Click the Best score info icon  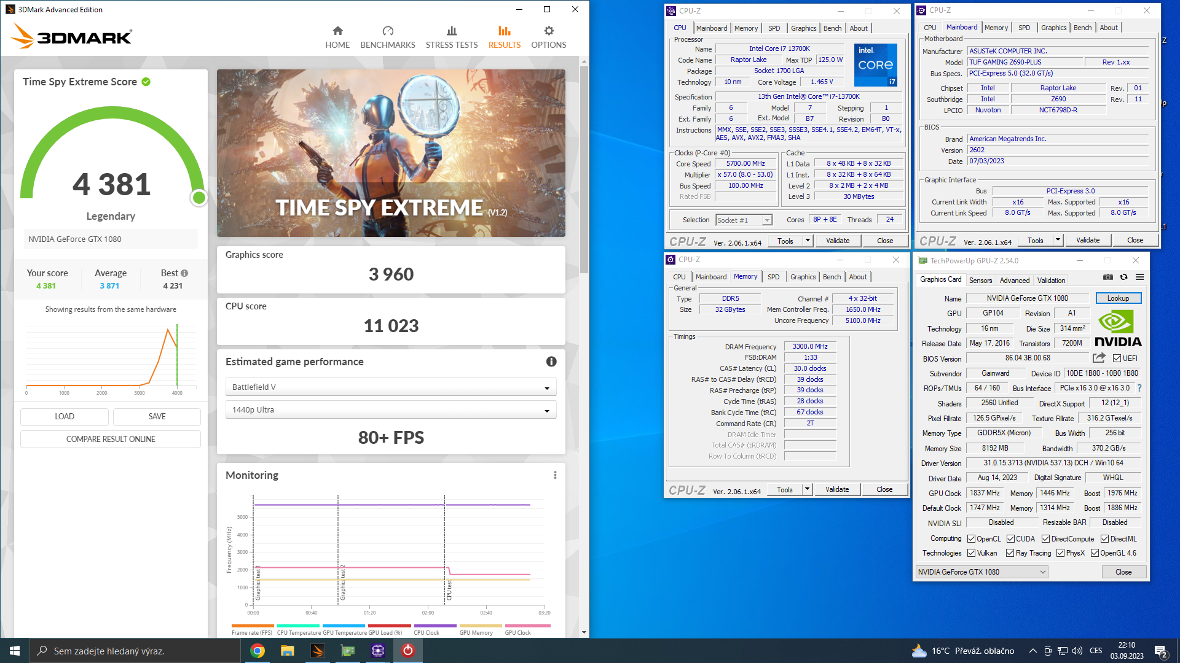184,273
